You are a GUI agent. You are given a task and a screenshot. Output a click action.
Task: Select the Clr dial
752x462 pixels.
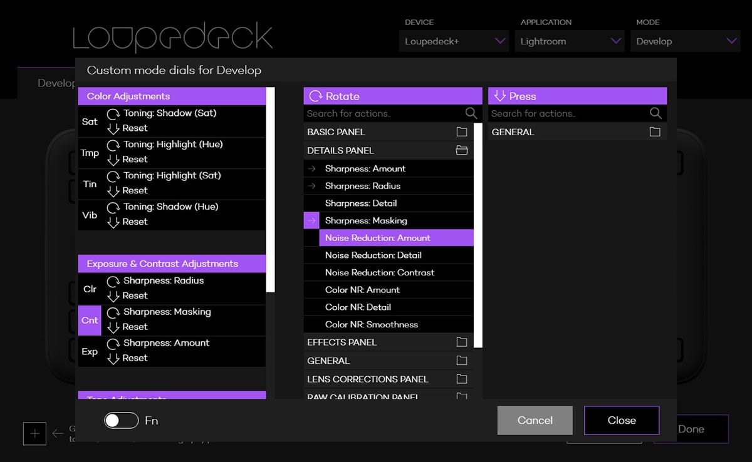click(90, 289)
